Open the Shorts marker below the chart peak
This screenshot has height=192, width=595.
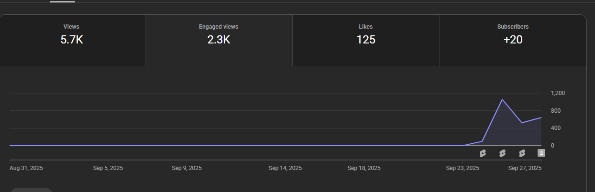(502, 153)
